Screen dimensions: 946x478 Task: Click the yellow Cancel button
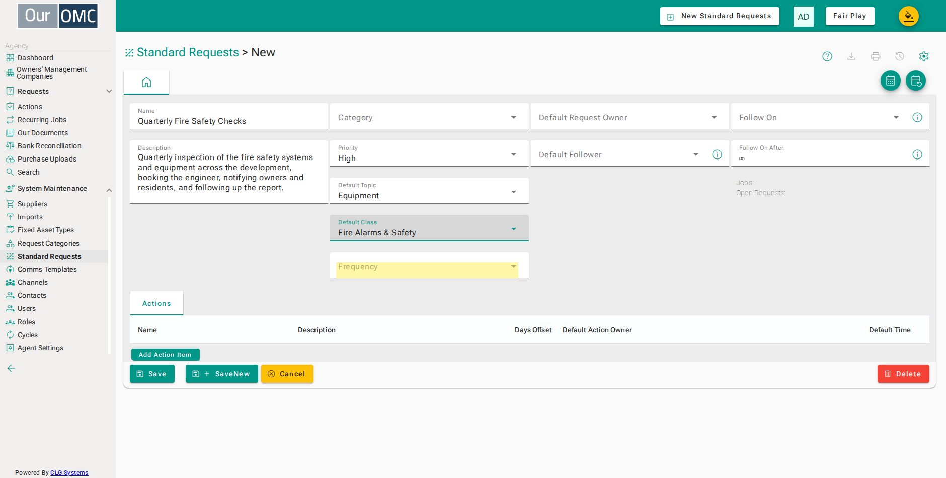click(287, 374)
